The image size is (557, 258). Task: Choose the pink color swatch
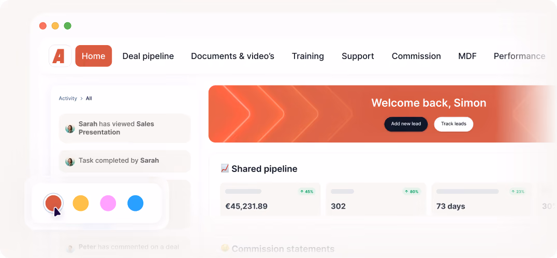108,203
